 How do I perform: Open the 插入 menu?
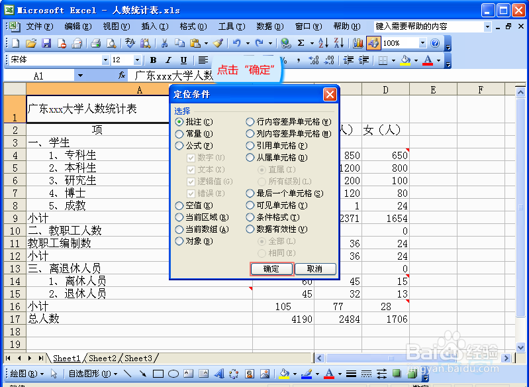click(x=155, y=27)
